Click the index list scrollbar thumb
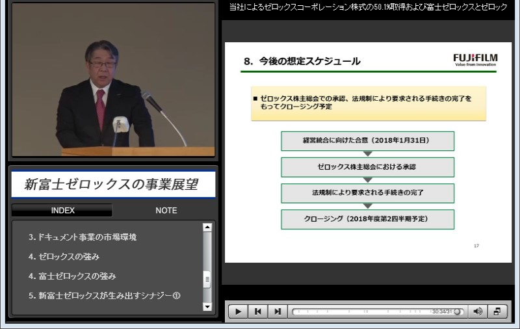The width and height of the screenshot is (520, 329). pos(207,279)
